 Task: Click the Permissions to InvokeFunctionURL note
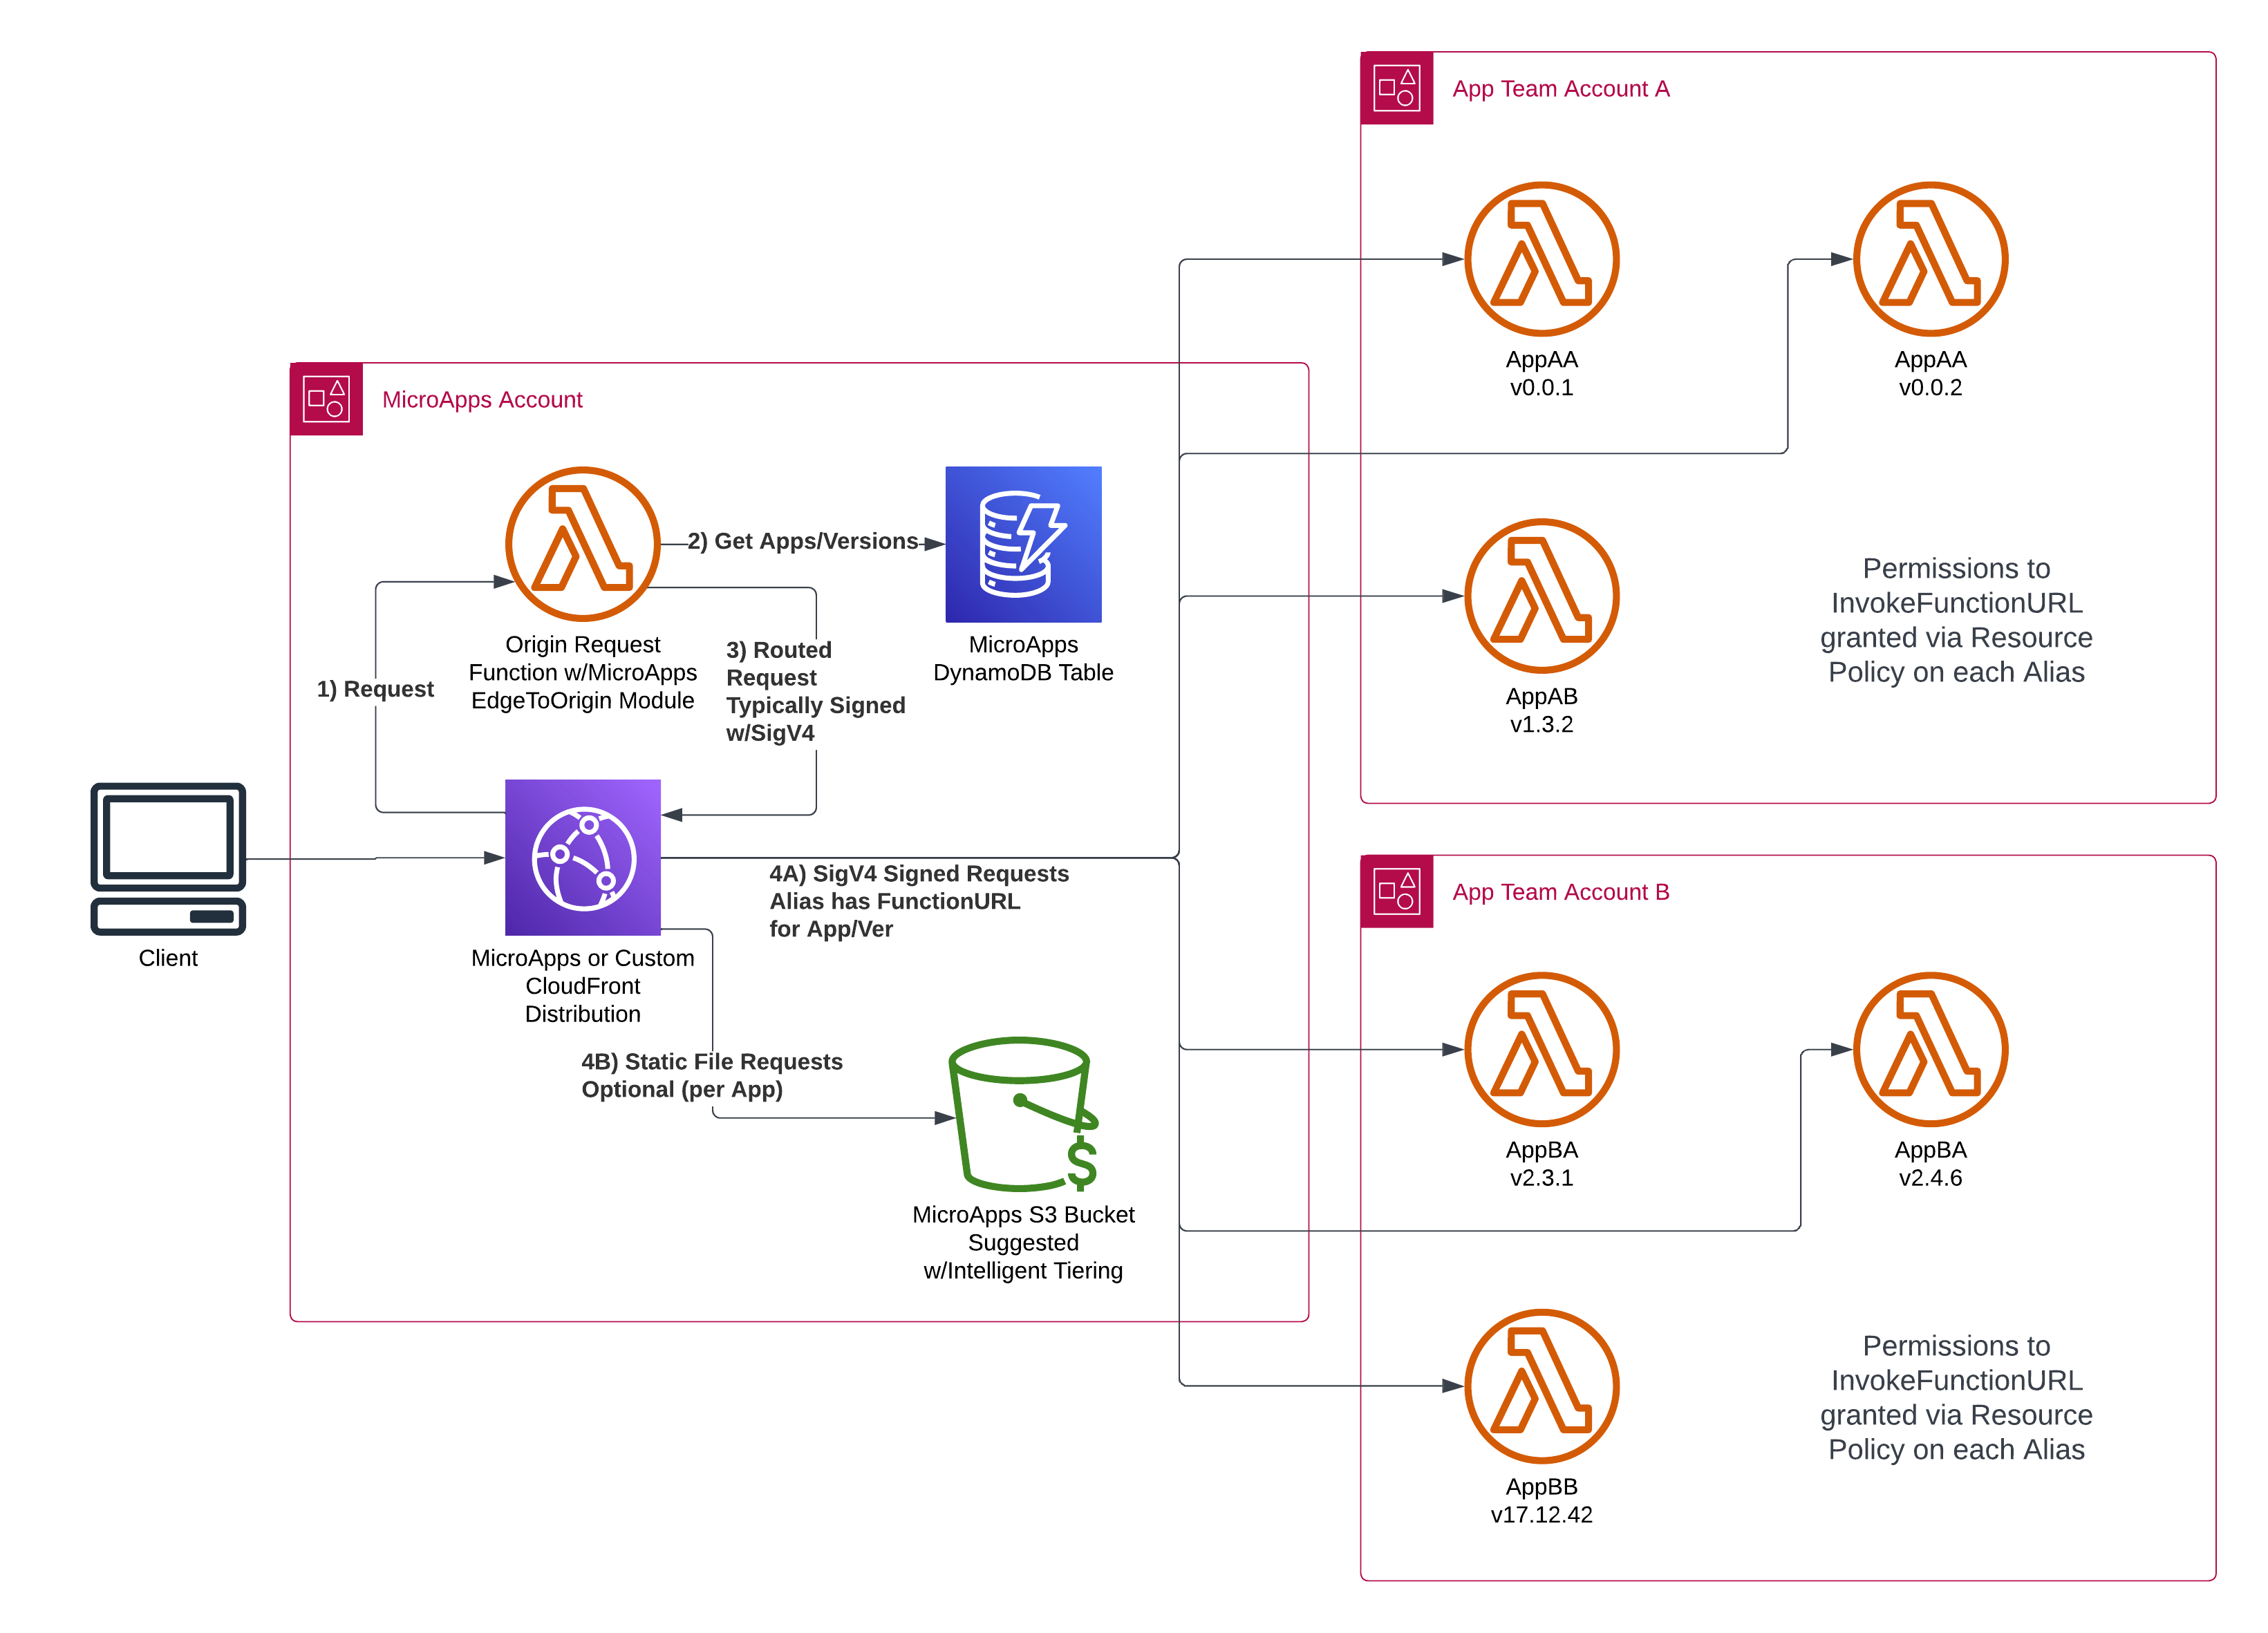(x=1956, y=620)
